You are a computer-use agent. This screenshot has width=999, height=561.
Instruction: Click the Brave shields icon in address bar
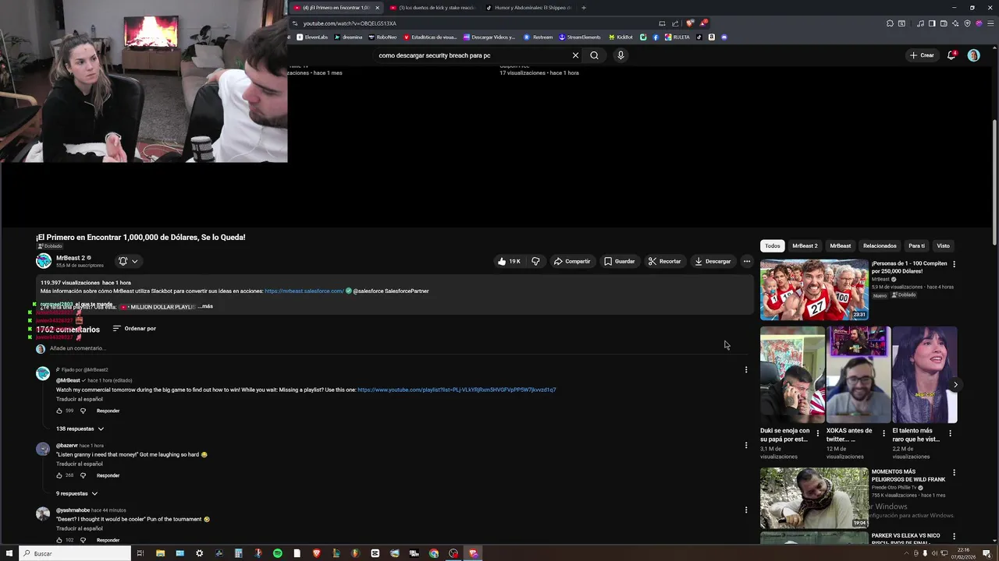690,23
